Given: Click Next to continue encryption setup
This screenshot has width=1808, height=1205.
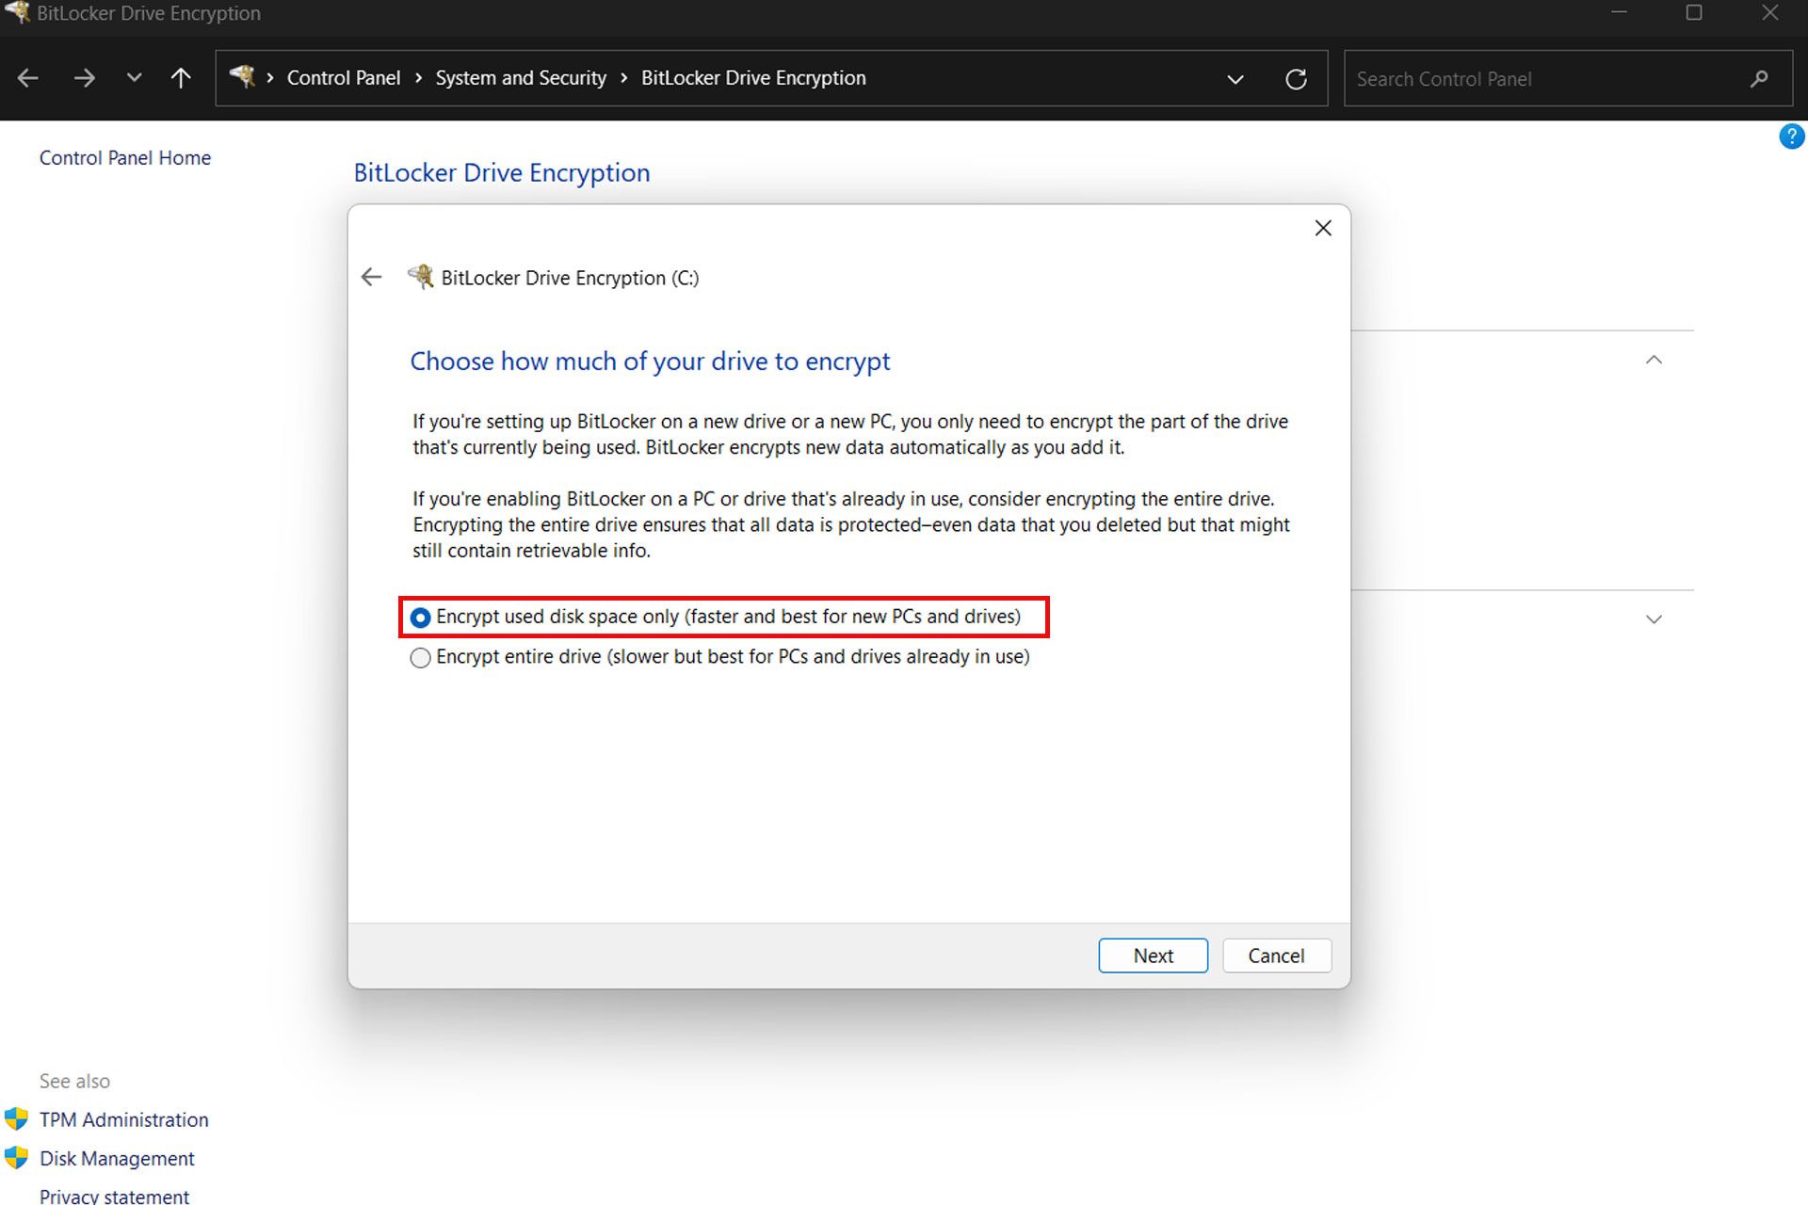Looking at the screenshot, I should click(x=1153, y=956).
